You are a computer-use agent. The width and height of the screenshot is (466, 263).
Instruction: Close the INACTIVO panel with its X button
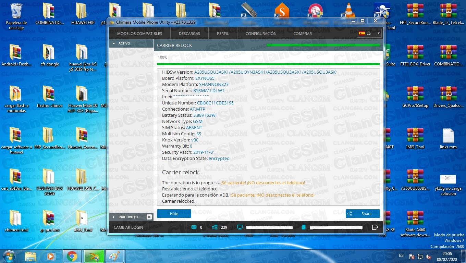tap(149, 217)
